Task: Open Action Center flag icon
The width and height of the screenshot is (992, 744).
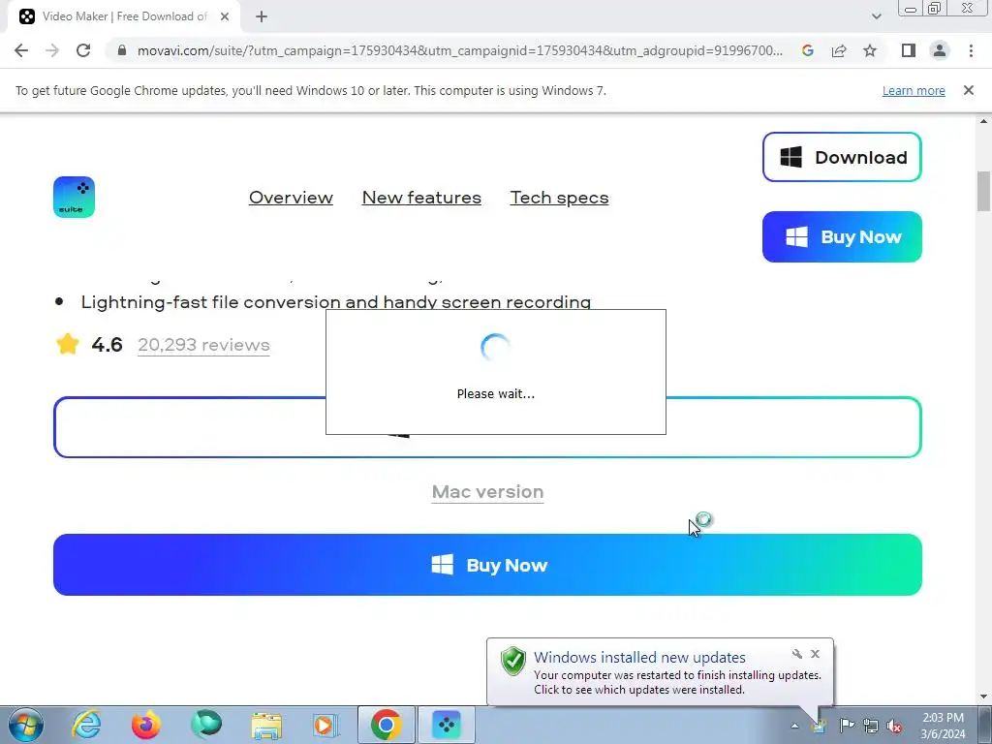Action: (846, 726)
